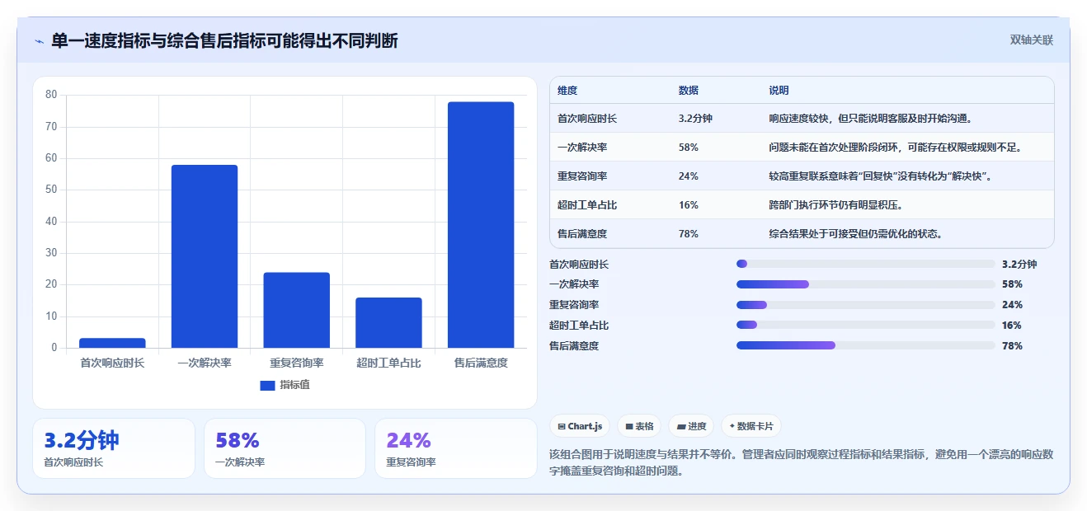Click the 16% value in table
1087x511 pixels.
click(x=689, y=205)
